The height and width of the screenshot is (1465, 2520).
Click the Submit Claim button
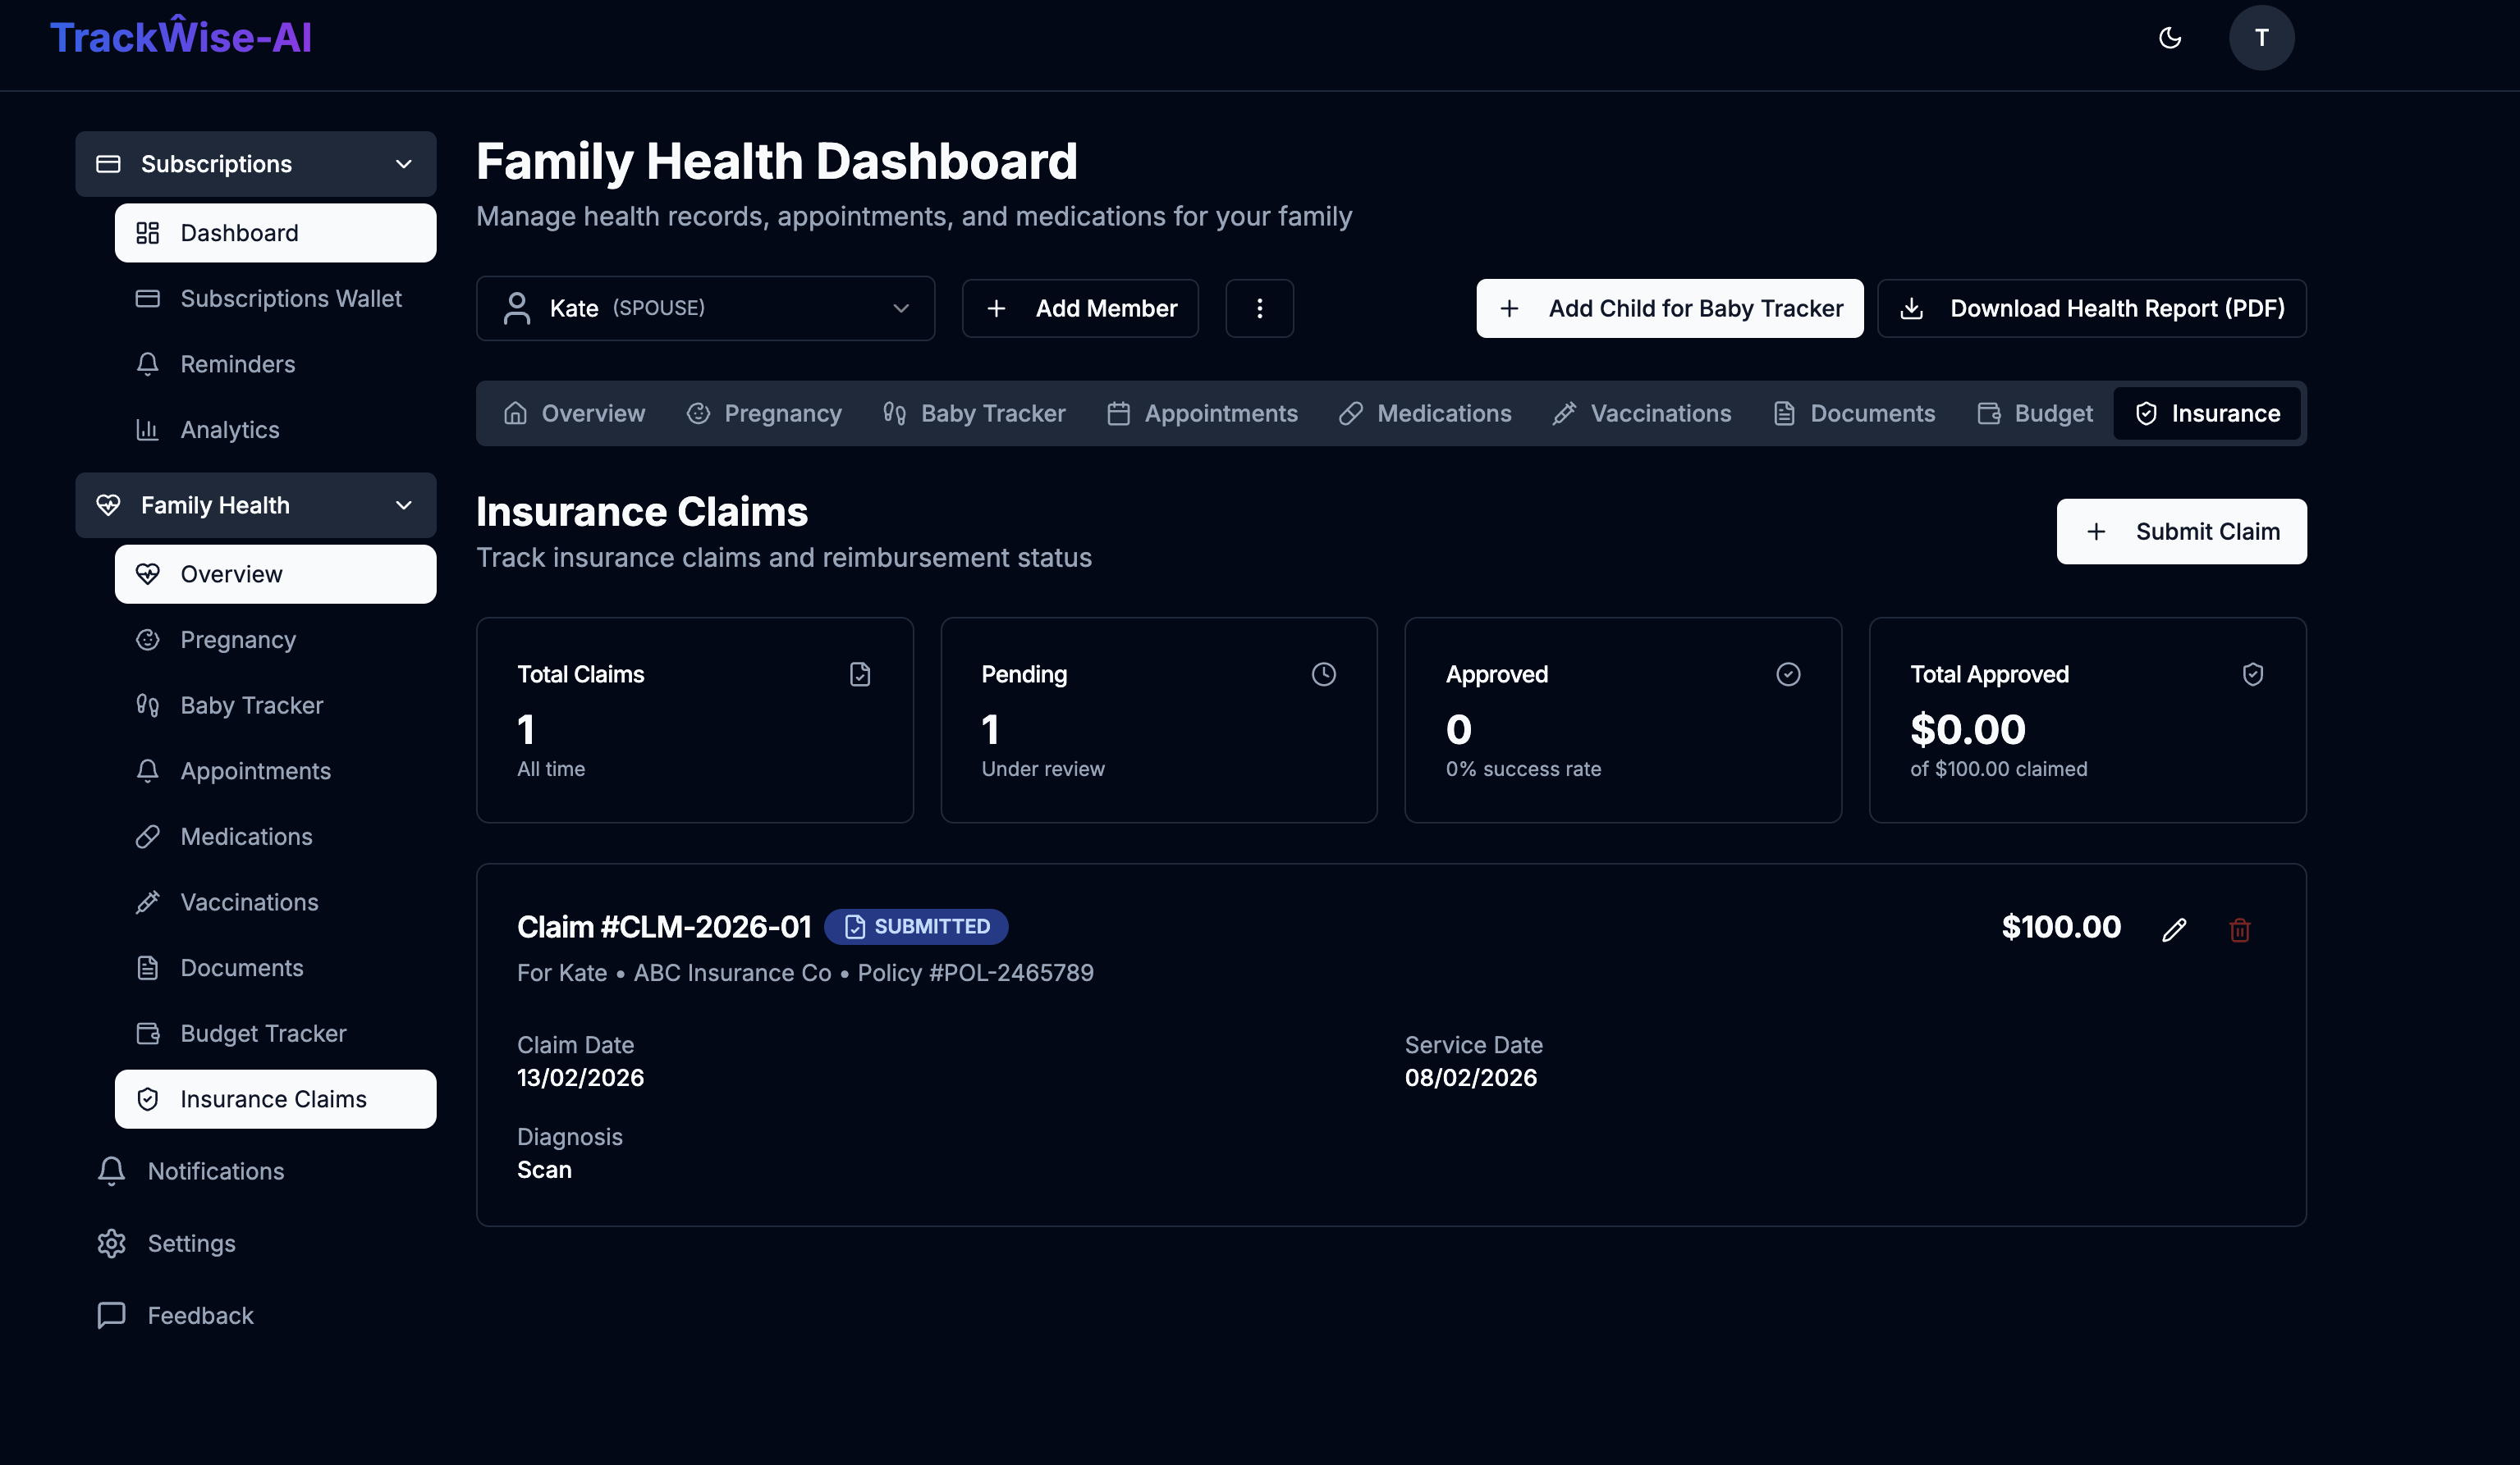pos(2181,531)
